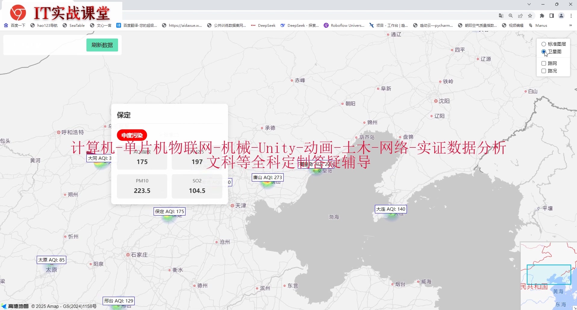577x310 pixels.
Task: Open the DeepSeek bookmark
Action: point(263,25)
